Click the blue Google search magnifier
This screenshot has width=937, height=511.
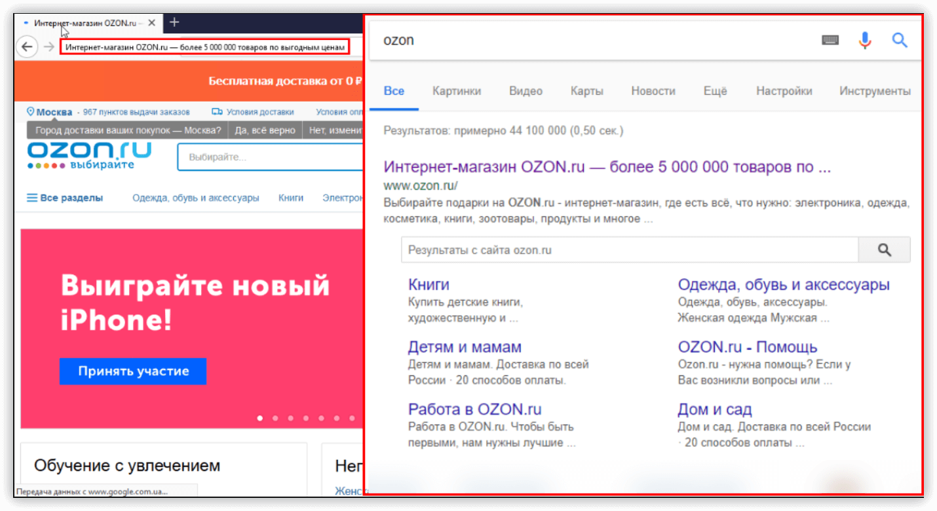pyautogui.click(x=900, y=41)
